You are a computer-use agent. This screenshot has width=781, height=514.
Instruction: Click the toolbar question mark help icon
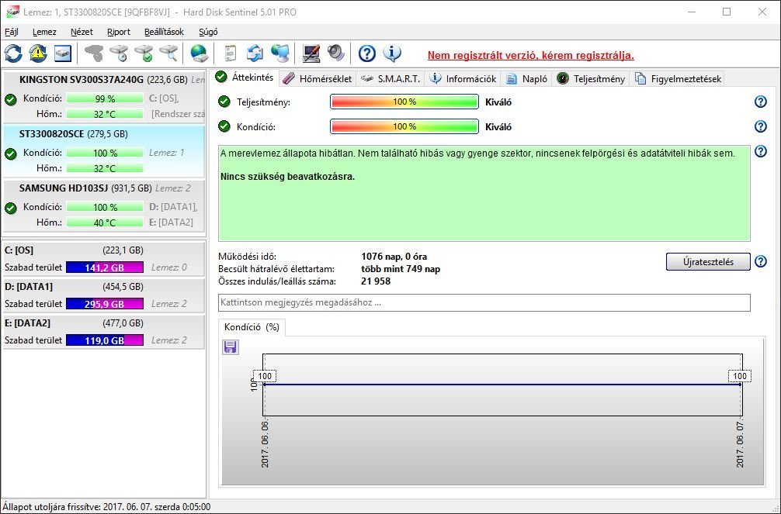tap(367, 53)
